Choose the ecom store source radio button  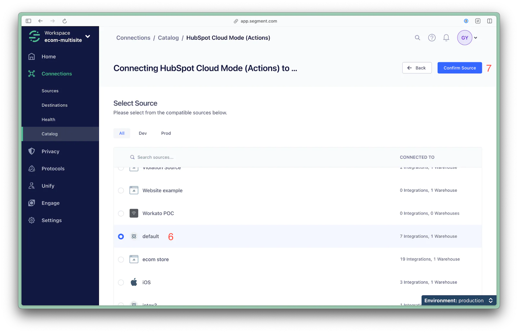click(121, 259)
